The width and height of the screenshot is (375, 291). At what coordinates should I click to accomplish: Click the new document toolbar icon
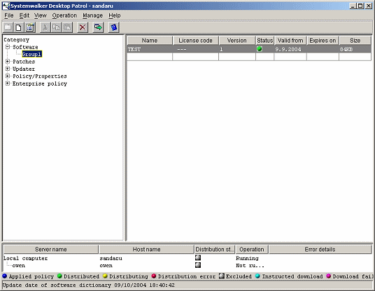tap(18, 27)
